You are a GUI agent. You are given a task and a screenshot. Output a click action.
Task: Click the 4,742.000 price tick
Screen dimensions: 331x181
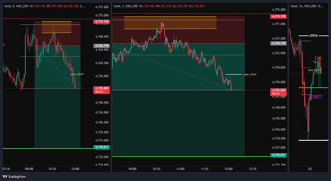[x=279, y=129]
